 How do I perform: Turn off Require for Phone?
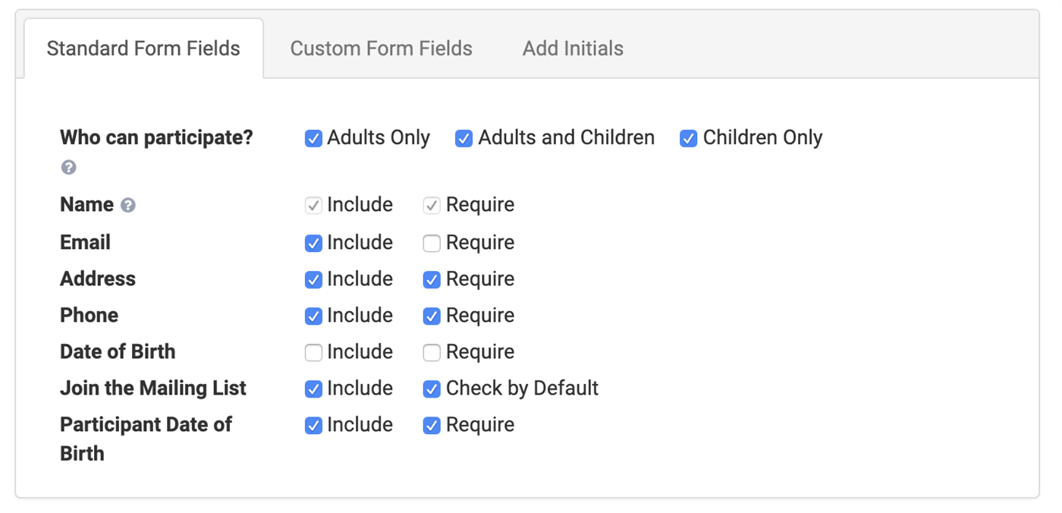click(x=432, y=316)
